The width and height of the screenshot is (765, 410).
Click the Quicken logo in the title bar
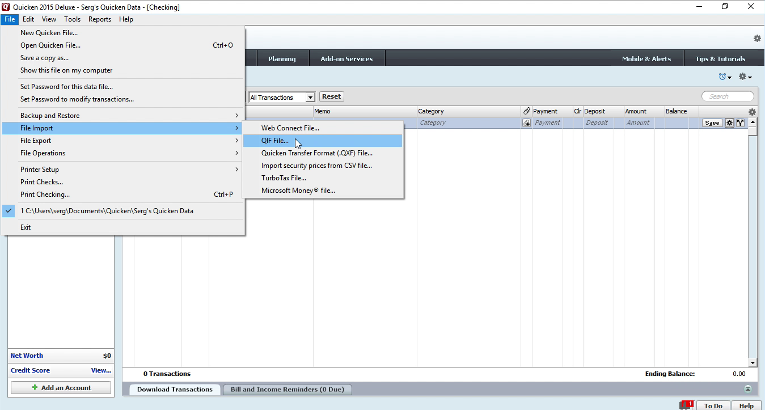click(x=6, y=7)
